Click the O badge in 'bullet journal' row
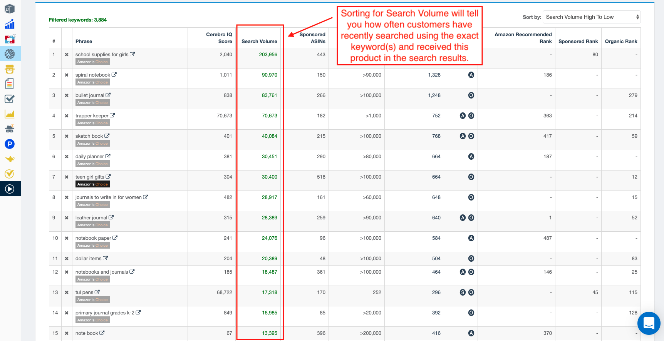The image size is (664, 341). [471, 95]
